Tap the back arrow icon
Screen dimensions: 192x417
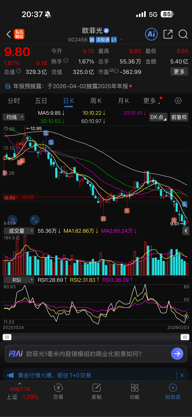[8, 34]
